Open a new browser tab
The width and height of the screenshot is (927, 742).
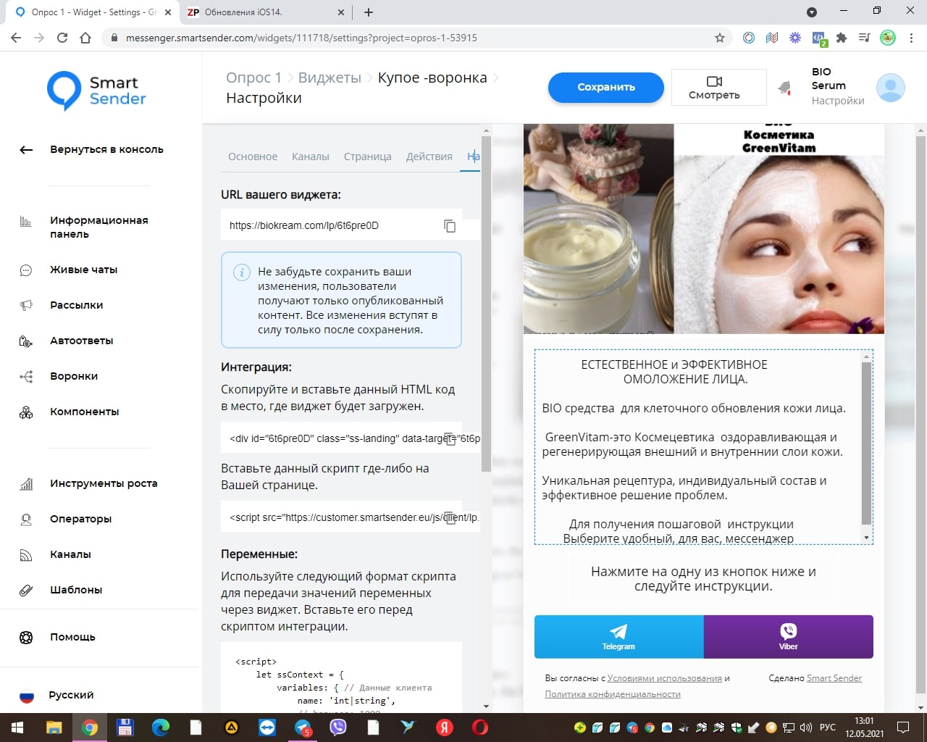point(368,12)
